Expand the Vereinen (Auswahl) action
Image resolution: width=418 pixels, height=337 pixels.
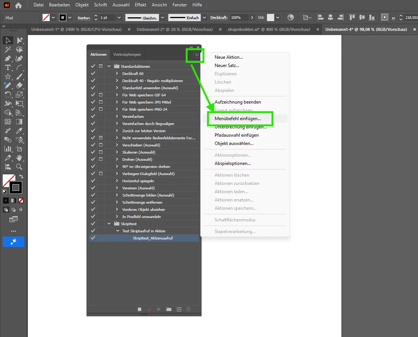[x=117, y=188]
